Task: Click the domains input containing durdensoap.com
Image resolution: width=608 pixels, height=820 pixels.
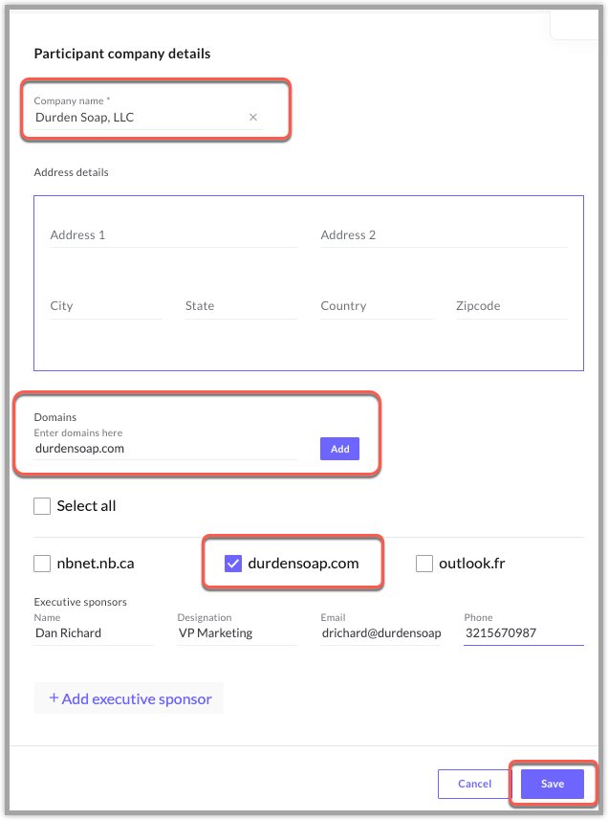Action: tap(165, 449)
